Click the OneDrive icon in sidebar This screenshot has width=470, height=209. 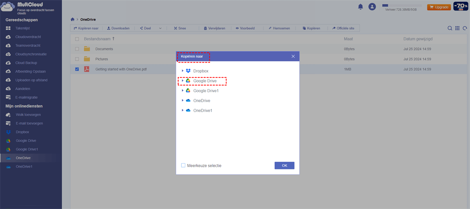8,158
